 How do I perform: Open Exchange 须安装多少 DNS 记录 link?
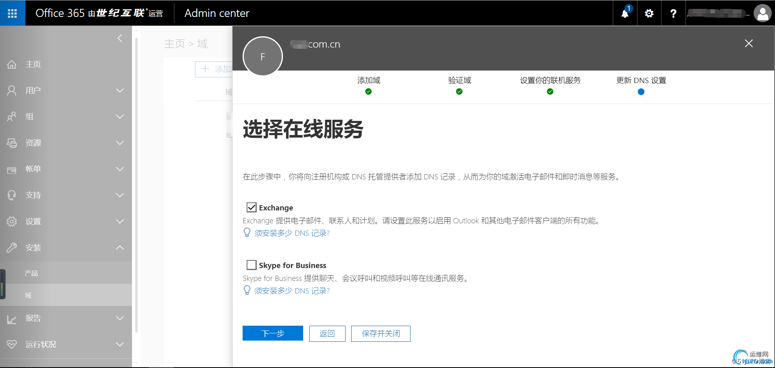(x=292, y=233)
